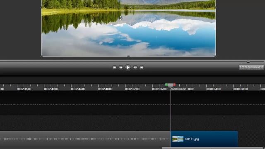Viewport: 265px width, 149px height.
Task: Step backward with the rewind button
Action: click(120, 67)
